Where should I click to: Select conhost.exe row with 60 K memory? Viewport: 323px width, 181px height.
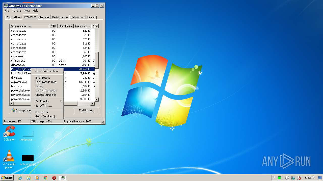tap(52, 52)
